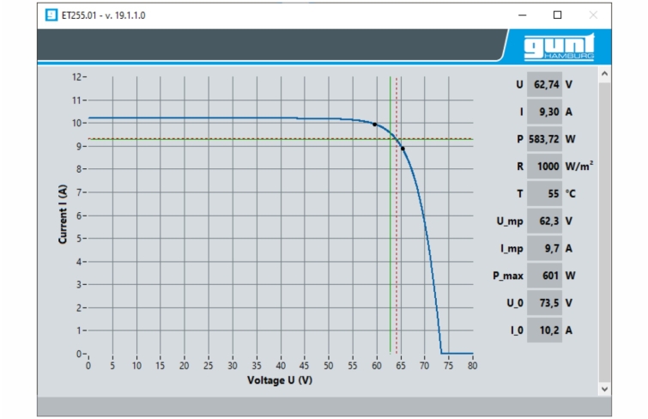
Task: Click the GUNT Hamburg logo
Action: pyautogui.click(x=559, y=47)
